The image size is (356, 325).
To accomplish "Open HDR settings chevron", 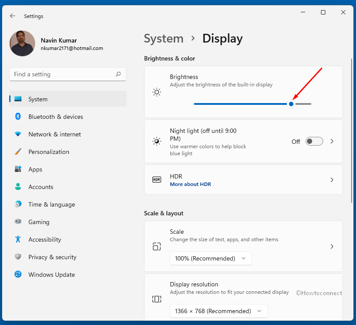I will point(332,180).
